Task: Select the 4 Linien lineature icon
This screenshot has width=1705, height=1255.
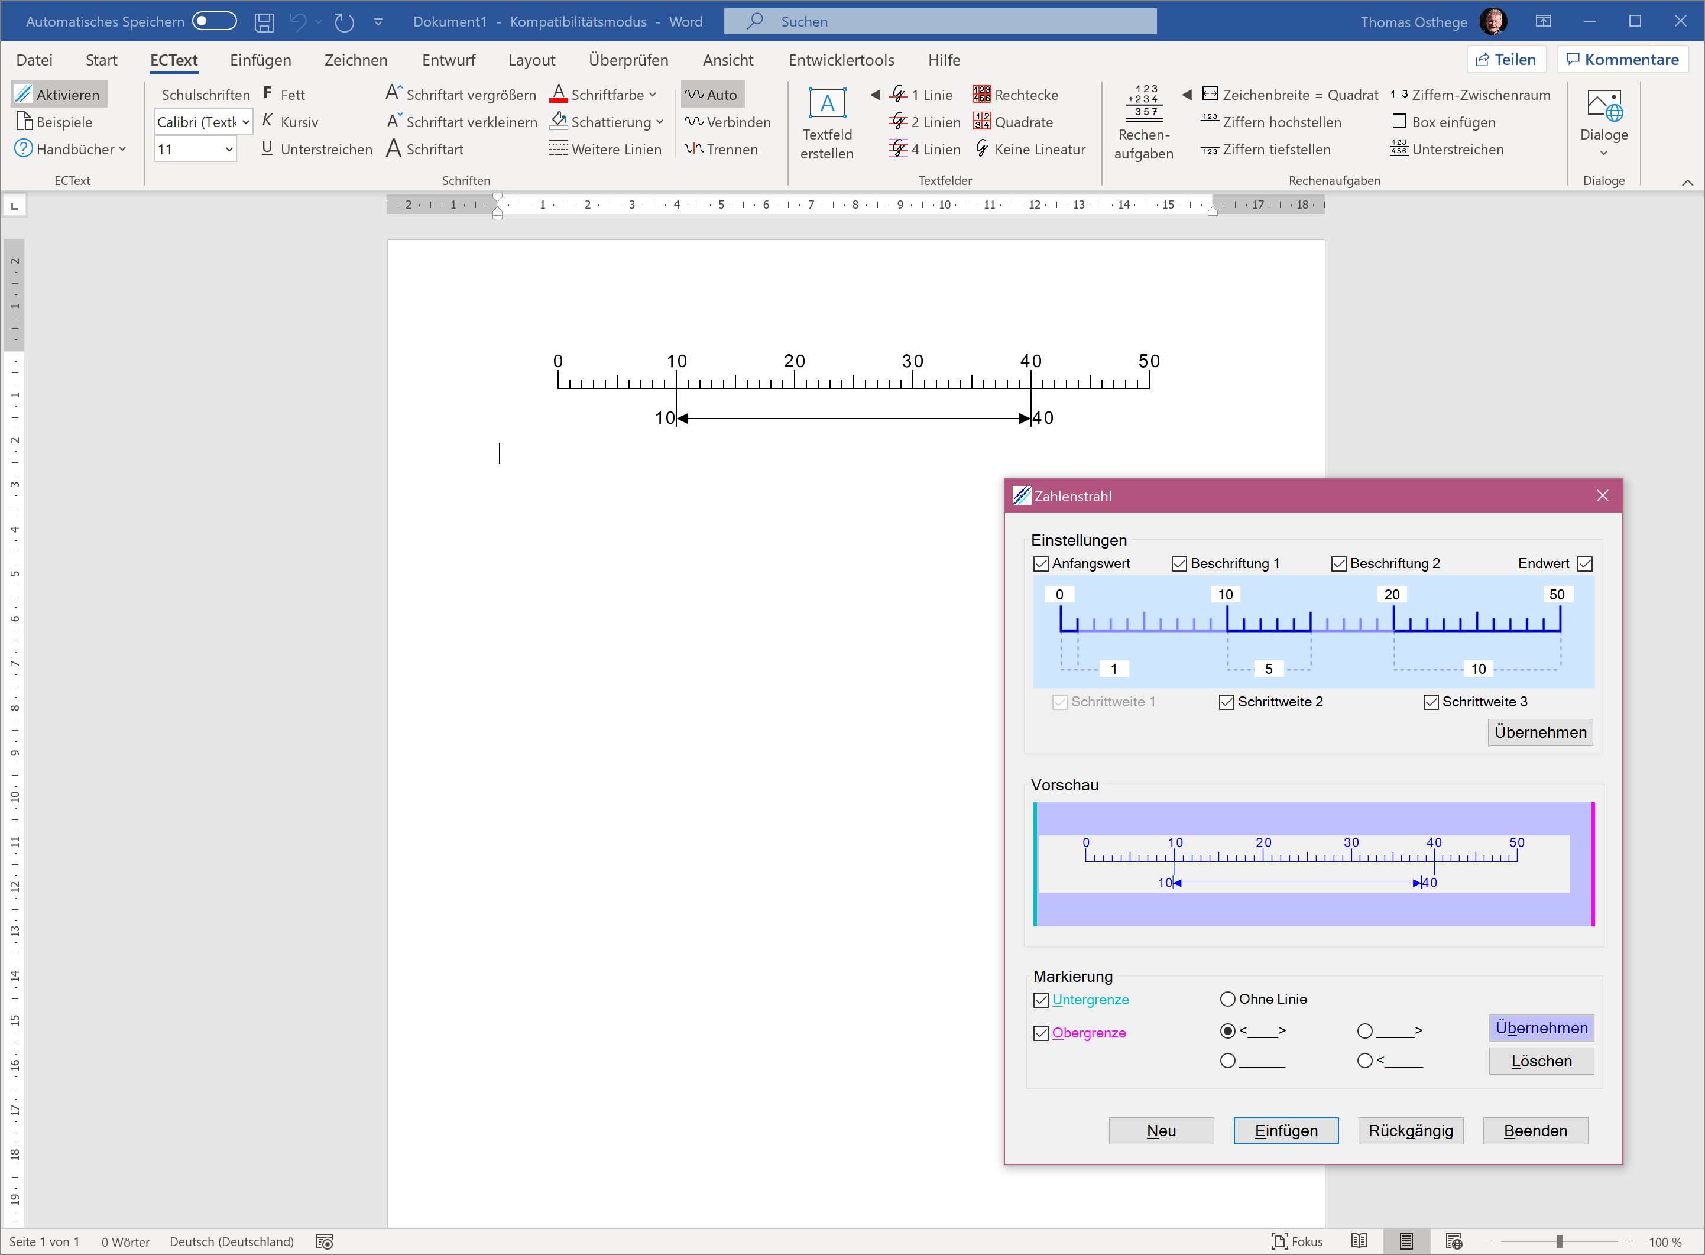Action: (898, 149)
